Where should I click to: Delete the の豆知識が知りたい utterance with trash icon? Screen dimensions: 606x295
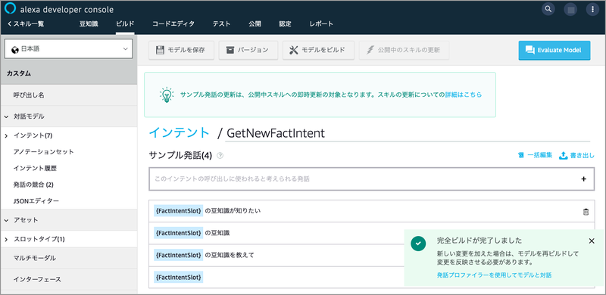[x=586, y=212]
